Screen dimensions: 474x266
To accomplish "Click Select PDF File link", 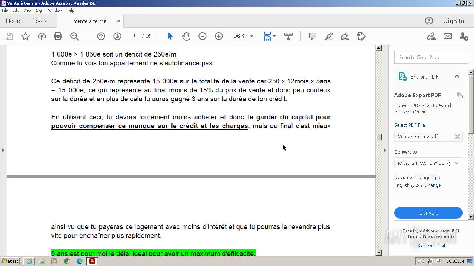I will click(410, 125).
